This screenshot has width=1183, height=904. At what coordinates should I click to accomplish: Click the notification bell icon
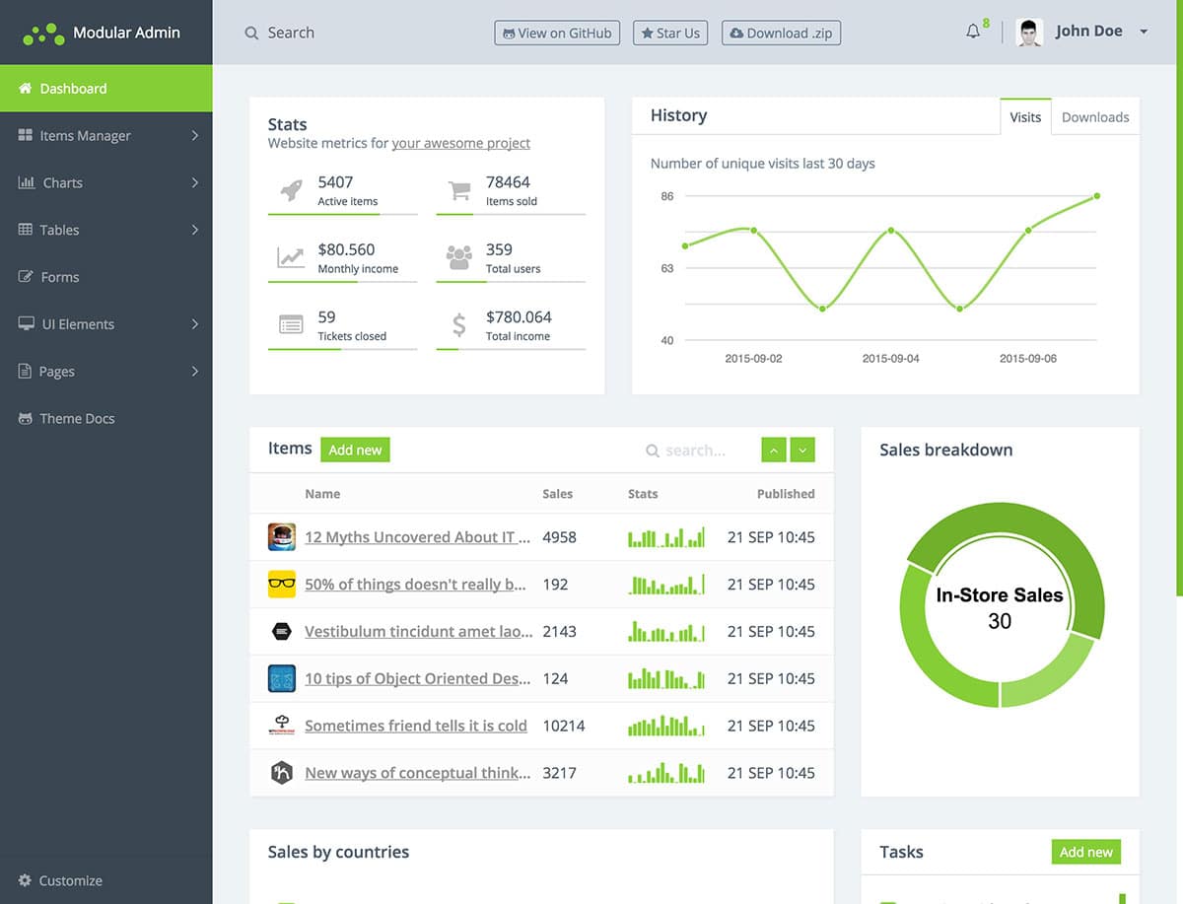[x=973, y=32]
